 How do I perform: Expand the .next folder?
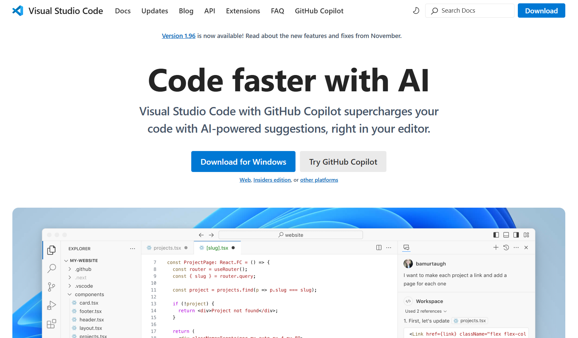pyautogui.click(x=70, y=277)
